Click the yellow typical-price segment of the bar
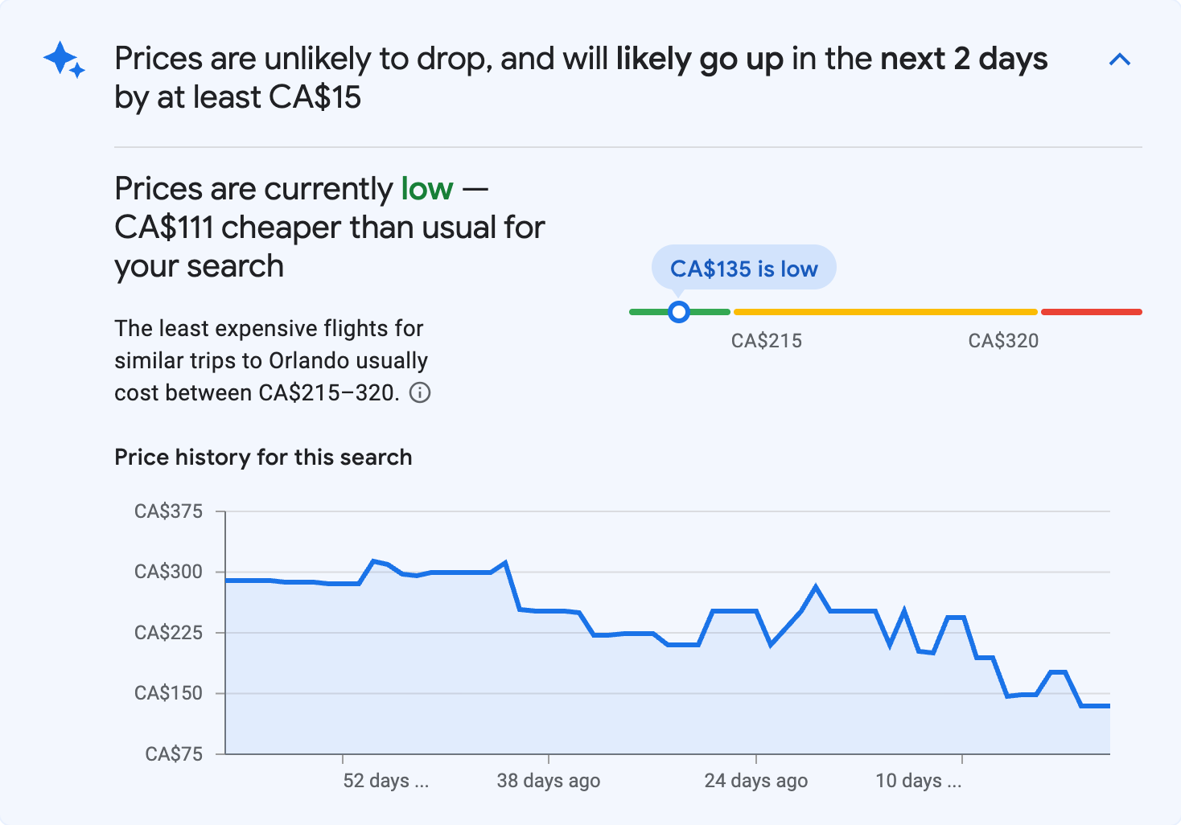Viewport: 1181px width, 825px height. pyautogui.click(x=885, y=311)
